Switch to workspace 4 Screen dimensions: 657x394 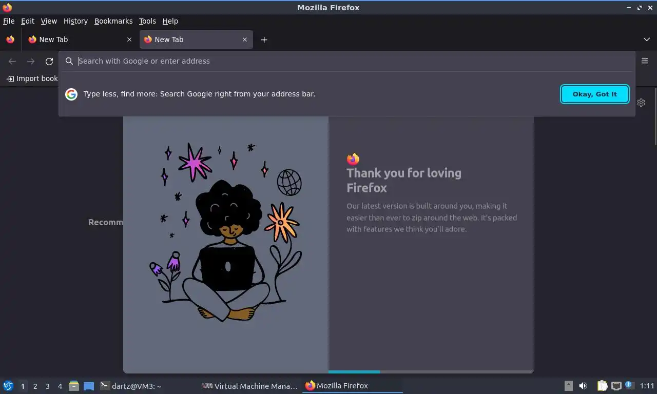[60, 386]
